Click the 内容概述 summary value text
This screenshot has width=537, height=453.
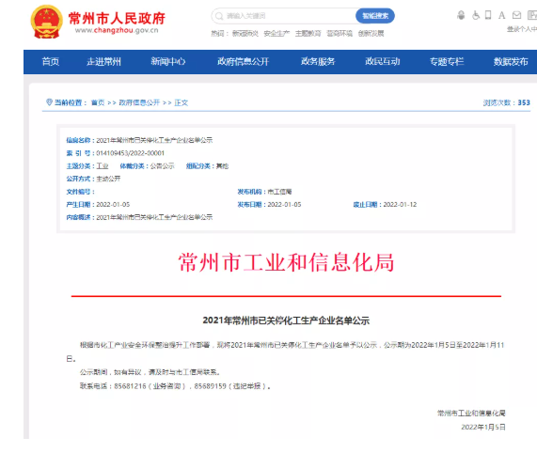tap(154, 217)
